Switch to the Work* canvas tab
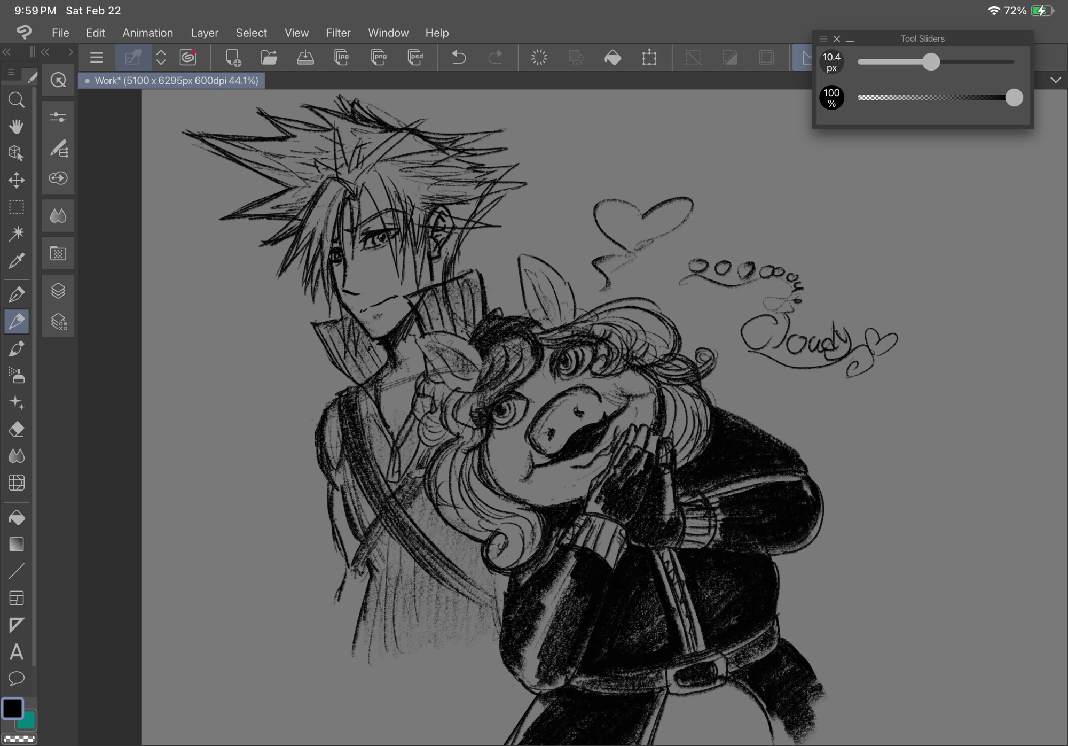Screen dimensions: 1068x746 (171, 81)
